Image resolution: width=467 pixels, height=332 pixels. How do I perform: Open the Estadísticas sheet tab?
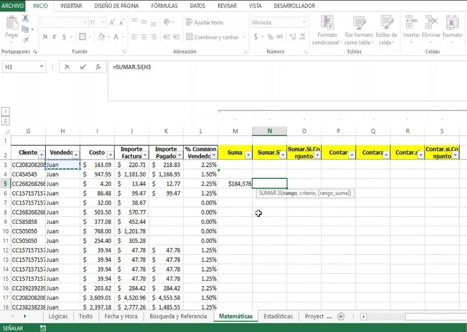pyautogui.click(x=278, y=316)
